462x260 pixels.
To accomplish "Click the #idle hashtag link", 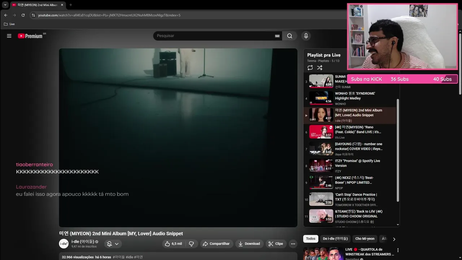I will 129,257.
